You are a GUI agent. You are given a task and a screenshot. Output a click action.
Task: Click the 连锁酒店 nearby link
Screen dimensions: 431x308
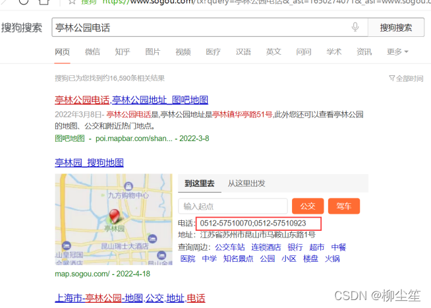pos(266,247)
